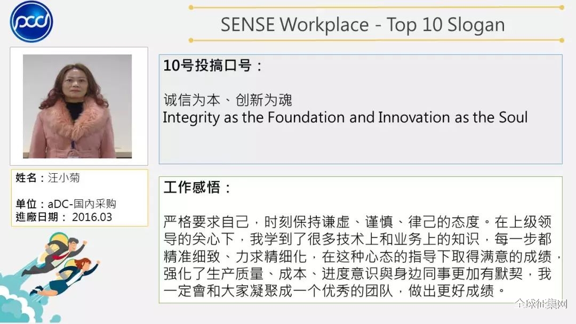The image size is (576, 324).
Task: Click the slogan text 诚信为本、创新为魂
Action: coord(228,100)
